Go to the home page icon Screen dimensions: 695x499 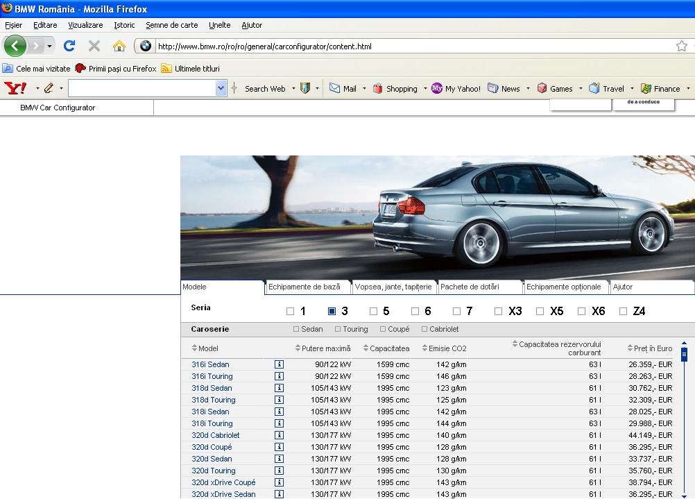tap(119, 46)
